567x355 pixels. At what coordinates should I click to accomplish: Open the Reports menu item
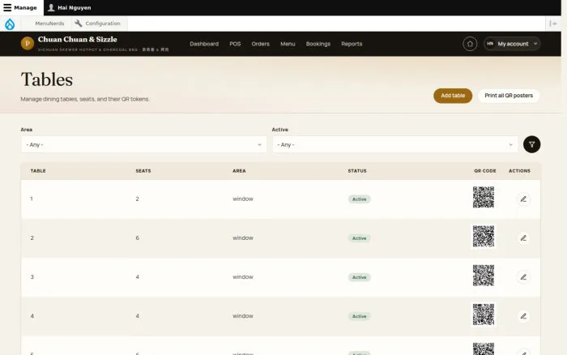[352, 44]
